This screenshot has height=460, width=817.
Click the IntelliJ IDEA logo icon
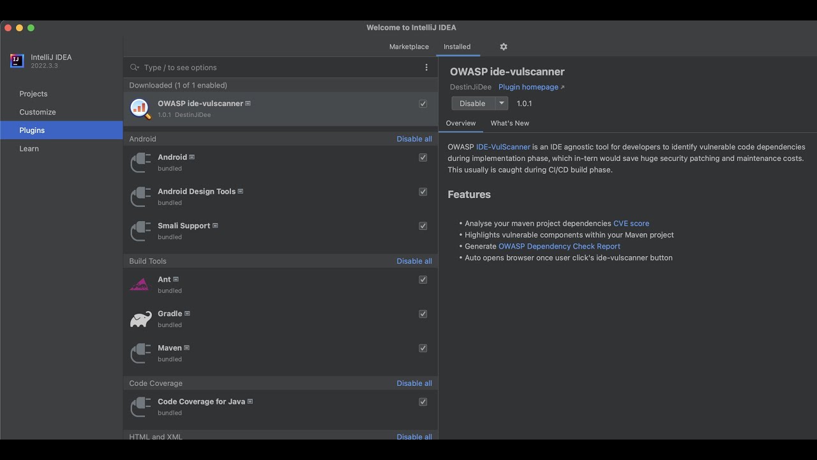click(x=17, y=61)
